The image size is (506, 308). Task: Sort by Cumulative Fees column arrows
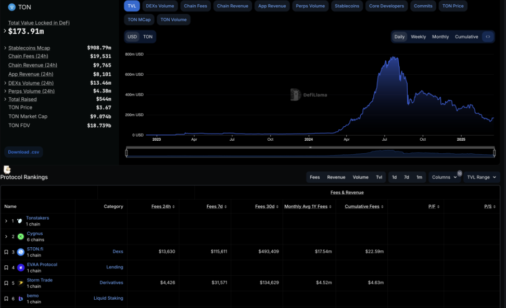[382, 207]
